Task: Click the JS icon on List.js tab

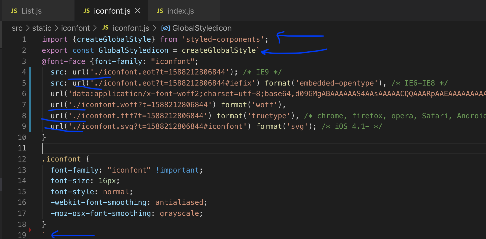Action: pyautogui.click(x=14, y=11)
